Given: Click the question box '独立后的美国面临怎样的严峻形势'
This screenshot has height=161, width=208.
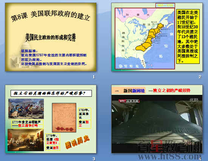Looking at the screenshot, I should pyautogui.click(x=51, y=93).
